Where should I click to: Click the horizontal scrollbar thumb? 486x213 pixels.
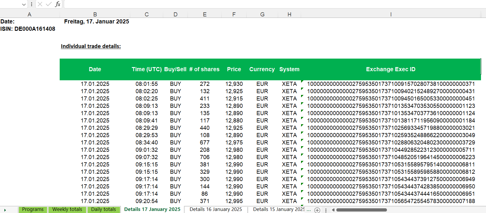pyautogui.click(x=361, y=210)
